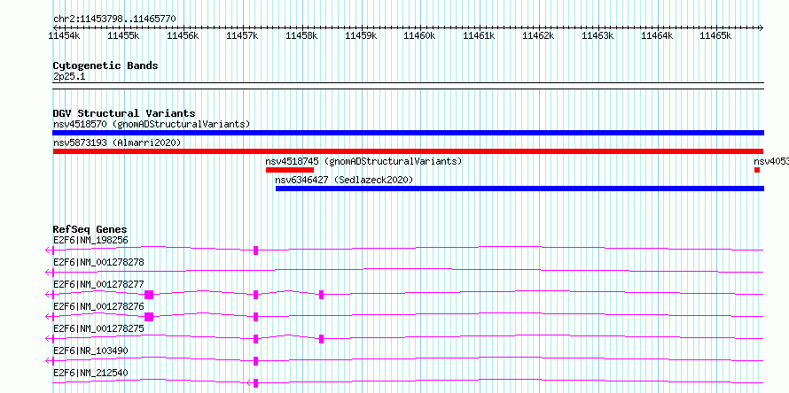Open the nsv5873193 Almarri2020 variant label
This screenshot has width=789, height=393.
click(117, 143)
